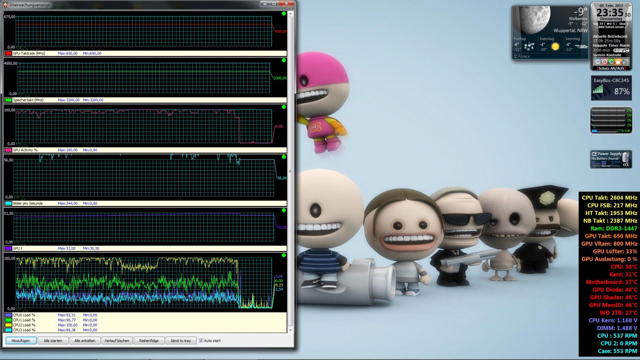This screenshot has height=360, width=640.
Task: Click the CPU2 Load Max:100,00 value
Action: click(68, 325)
